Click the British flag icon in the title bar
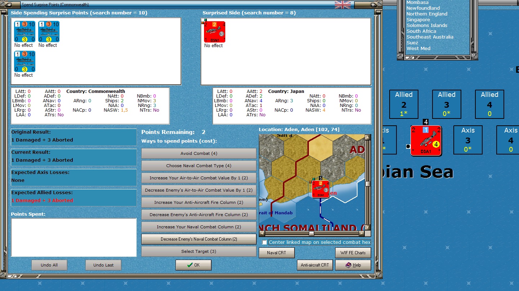 pyautogui.click(x=342, y=4)
